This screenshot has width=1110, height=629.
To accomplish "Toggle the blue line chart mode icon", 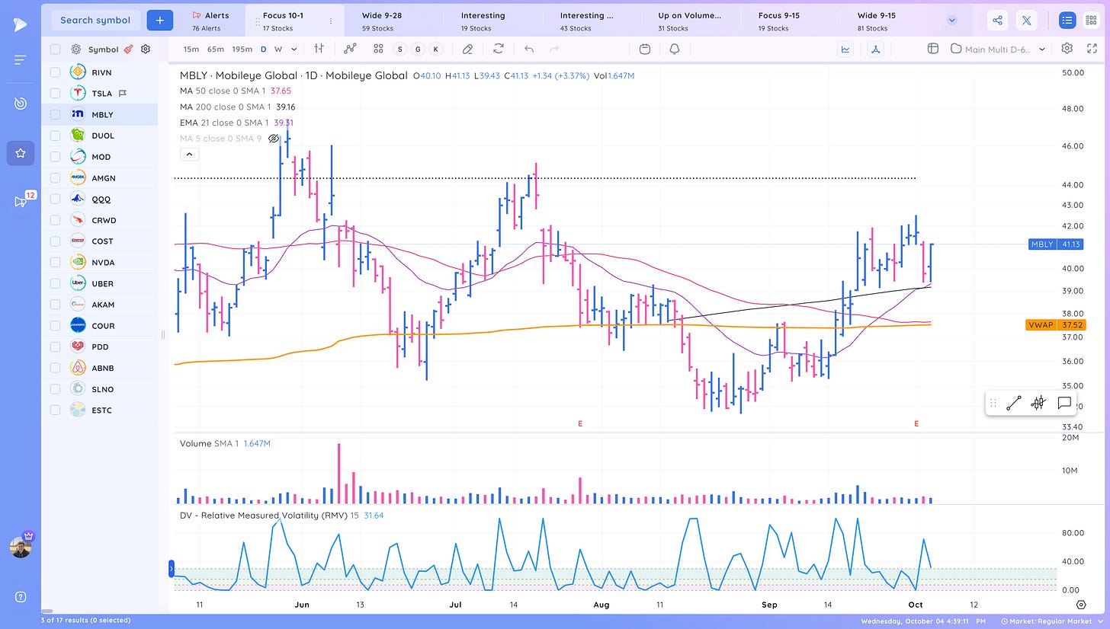I will pyautogui.click(x=845, y=49).
